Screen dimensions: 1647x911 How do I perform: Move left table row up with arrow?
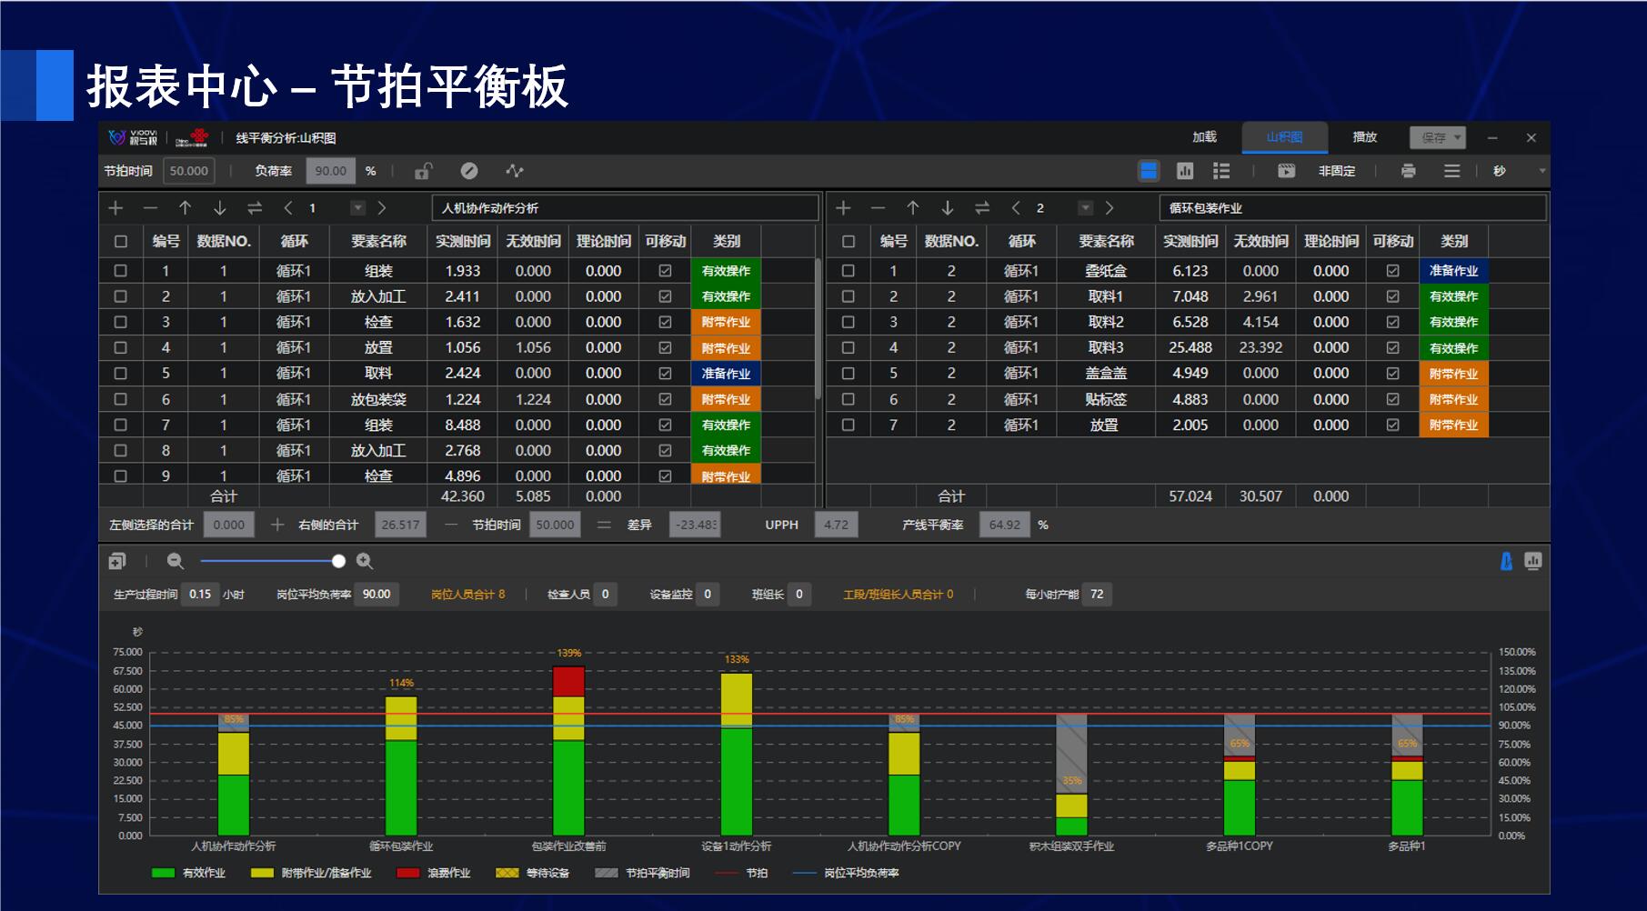[185, 208]
